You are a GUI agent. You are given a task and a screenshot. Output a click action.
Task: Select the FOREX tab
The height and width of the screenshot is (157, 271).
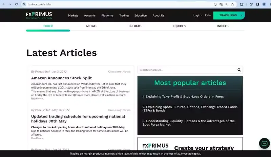pos(48,26)
